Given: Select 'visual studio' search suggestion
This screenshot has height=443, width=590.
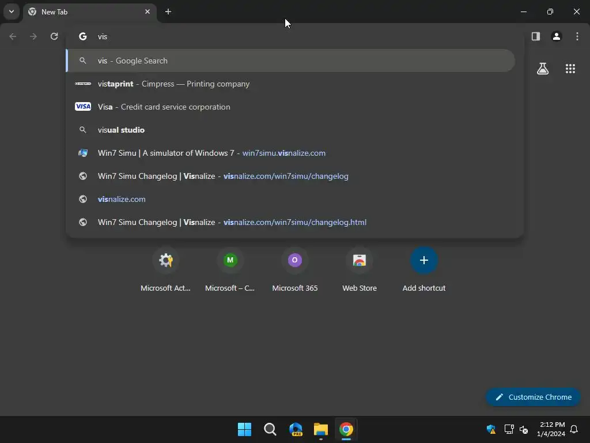Looking at the screenshot, I should [290, 130].
